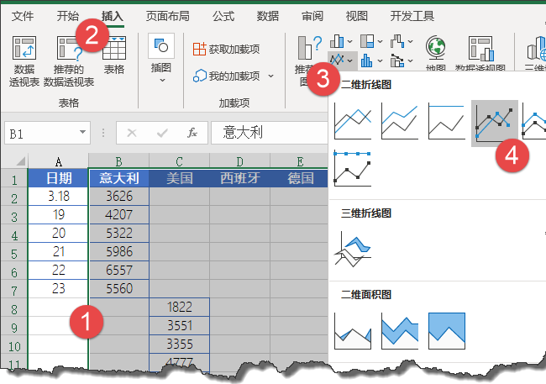
Task: Open the 公式 (Formulas) tab
Action: 223,16
